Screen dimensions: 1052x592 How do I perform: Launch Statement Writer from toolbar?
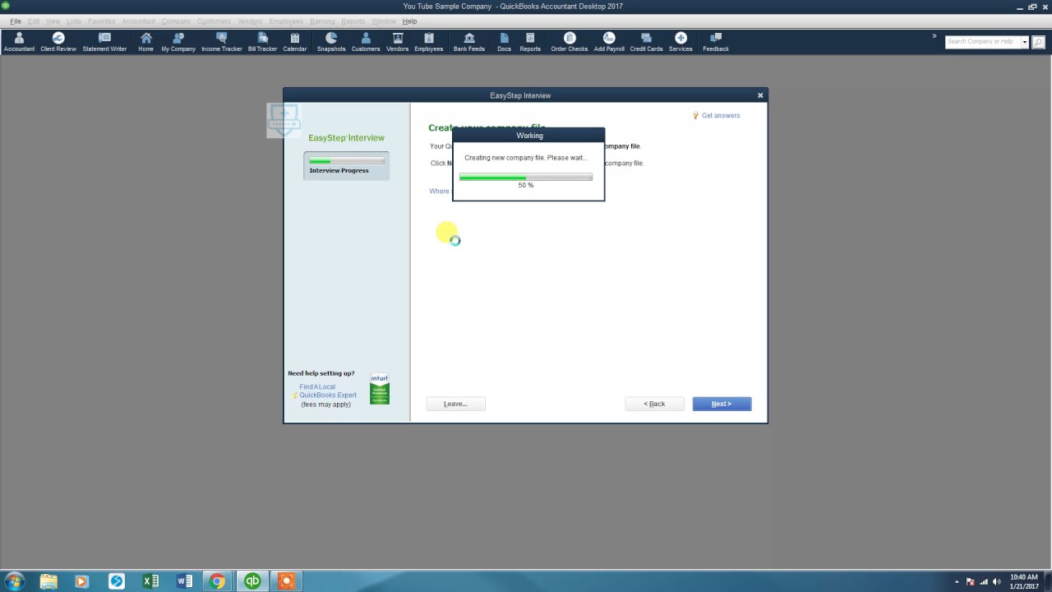tap(104, 42)
